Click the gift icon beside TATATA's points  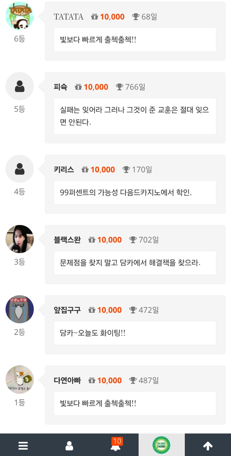(94, 17)
